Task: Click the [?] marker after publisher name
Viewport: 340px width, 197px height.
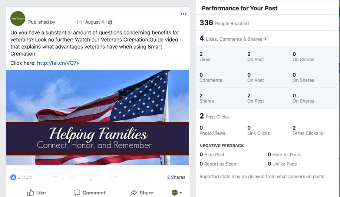Action: [79, 22]
